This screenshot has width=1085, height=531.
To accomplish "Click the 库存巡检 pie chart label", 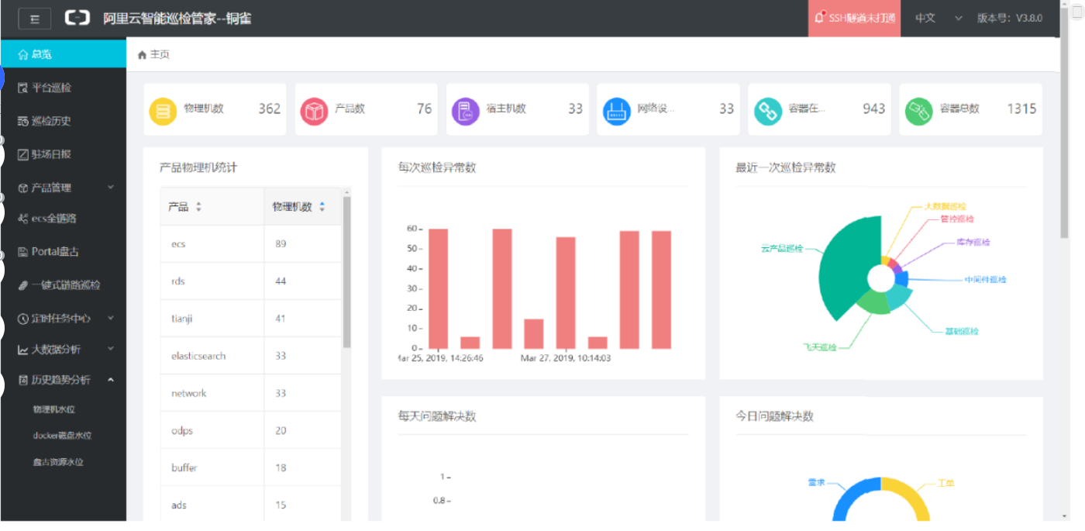I will tap(973, 242).
